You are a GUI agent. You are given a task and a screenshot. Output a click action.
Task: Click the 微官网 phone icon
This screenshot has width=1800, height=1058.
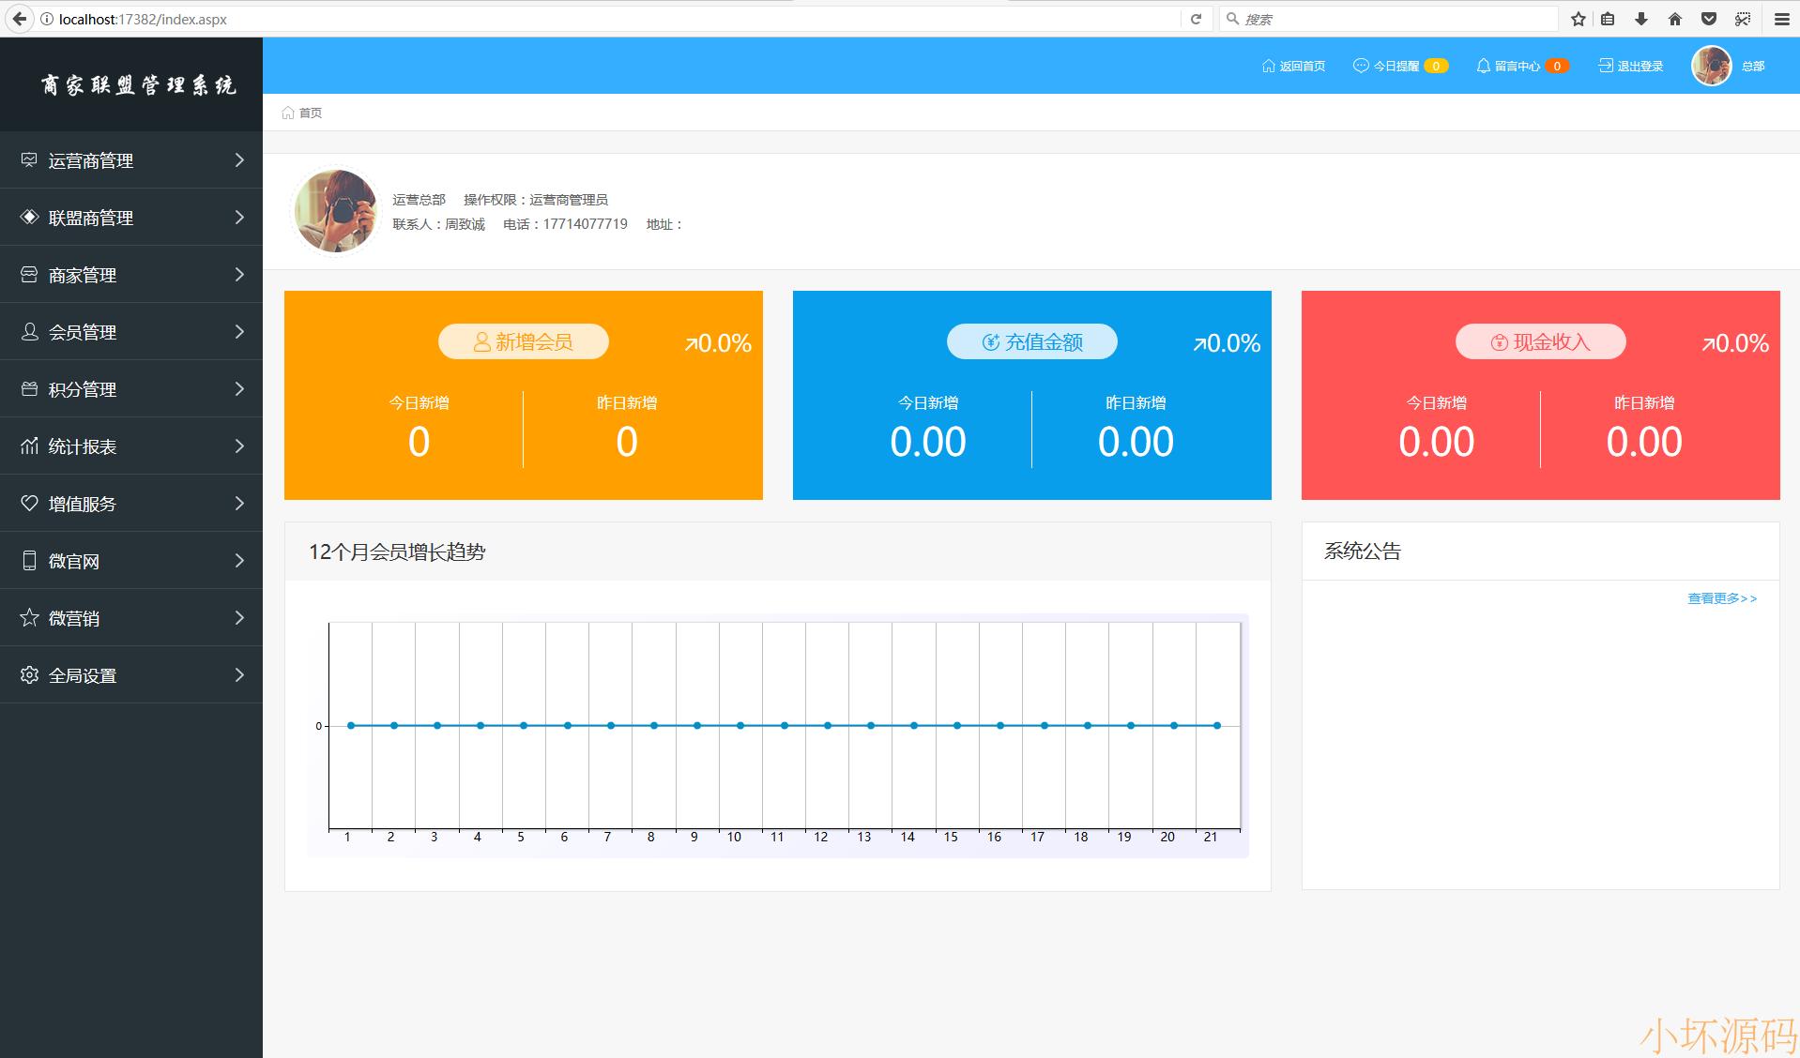(29, 561)
